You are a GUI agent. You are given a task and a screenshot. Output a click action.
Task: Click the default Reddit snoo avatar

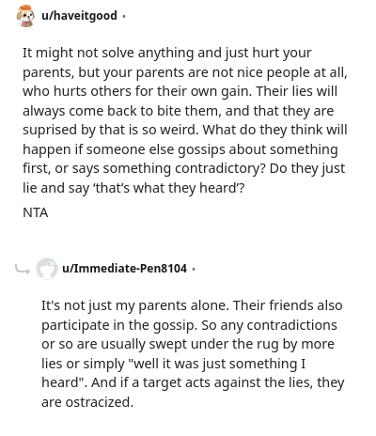click(47, 269)
